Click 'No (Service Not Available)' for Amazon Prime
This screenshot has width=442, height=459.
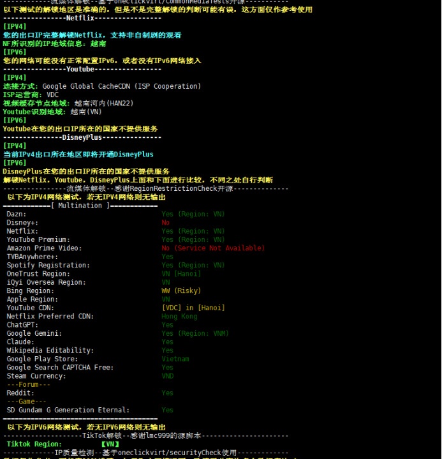213,248
